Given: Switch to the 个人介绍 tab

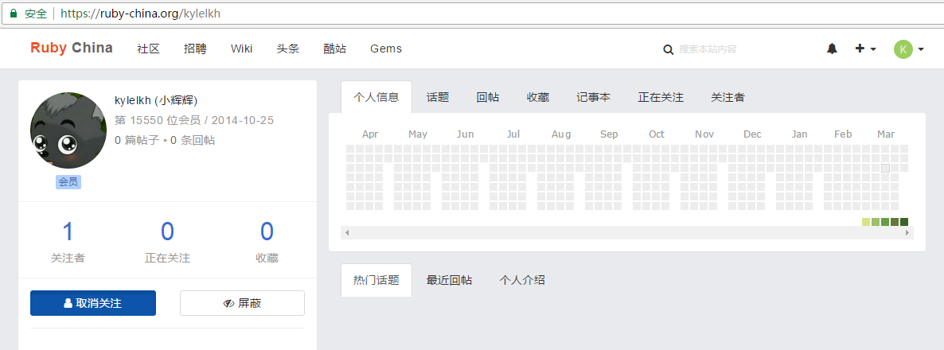Looking at the screenshot, I should pos(522,280).
